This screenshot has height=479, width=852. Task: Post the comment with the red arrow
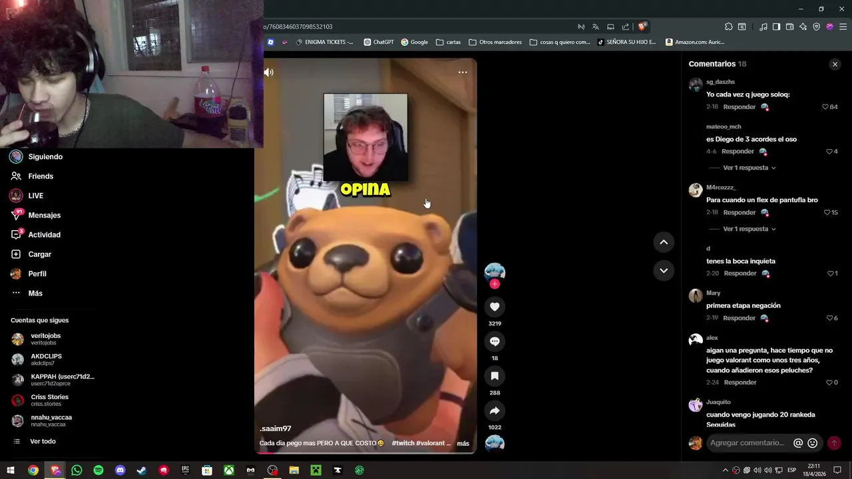834,443
